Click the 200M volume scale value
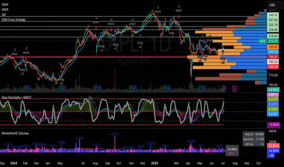The height and width of the screenshot is (167, 284). point(272,142)
